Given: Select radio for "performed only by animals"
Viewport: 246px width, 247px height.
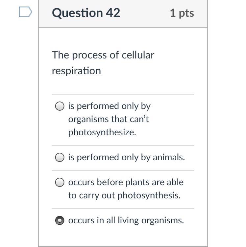Looking at the screenshot, I should [60, 158].
